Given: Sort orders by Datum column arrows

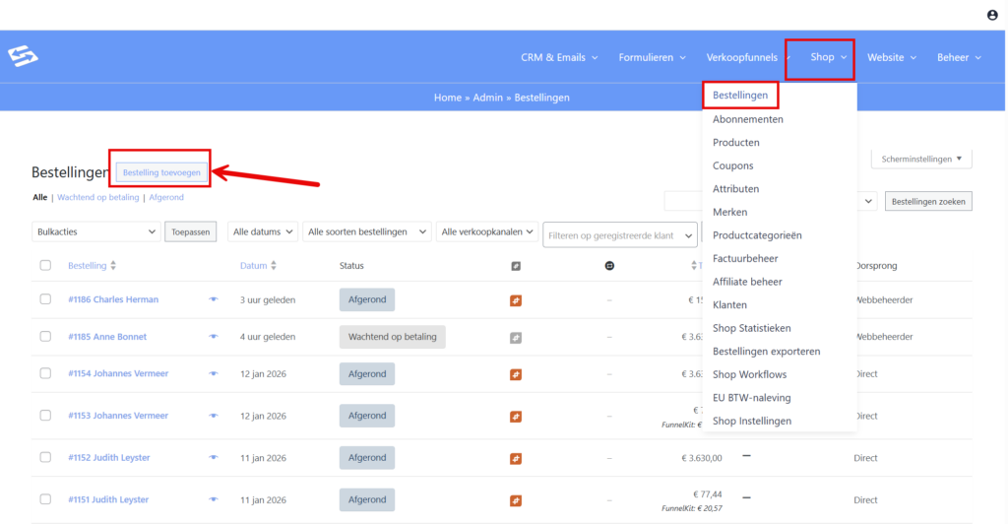Looking at the screenshot, I should (x=274, y=266).
